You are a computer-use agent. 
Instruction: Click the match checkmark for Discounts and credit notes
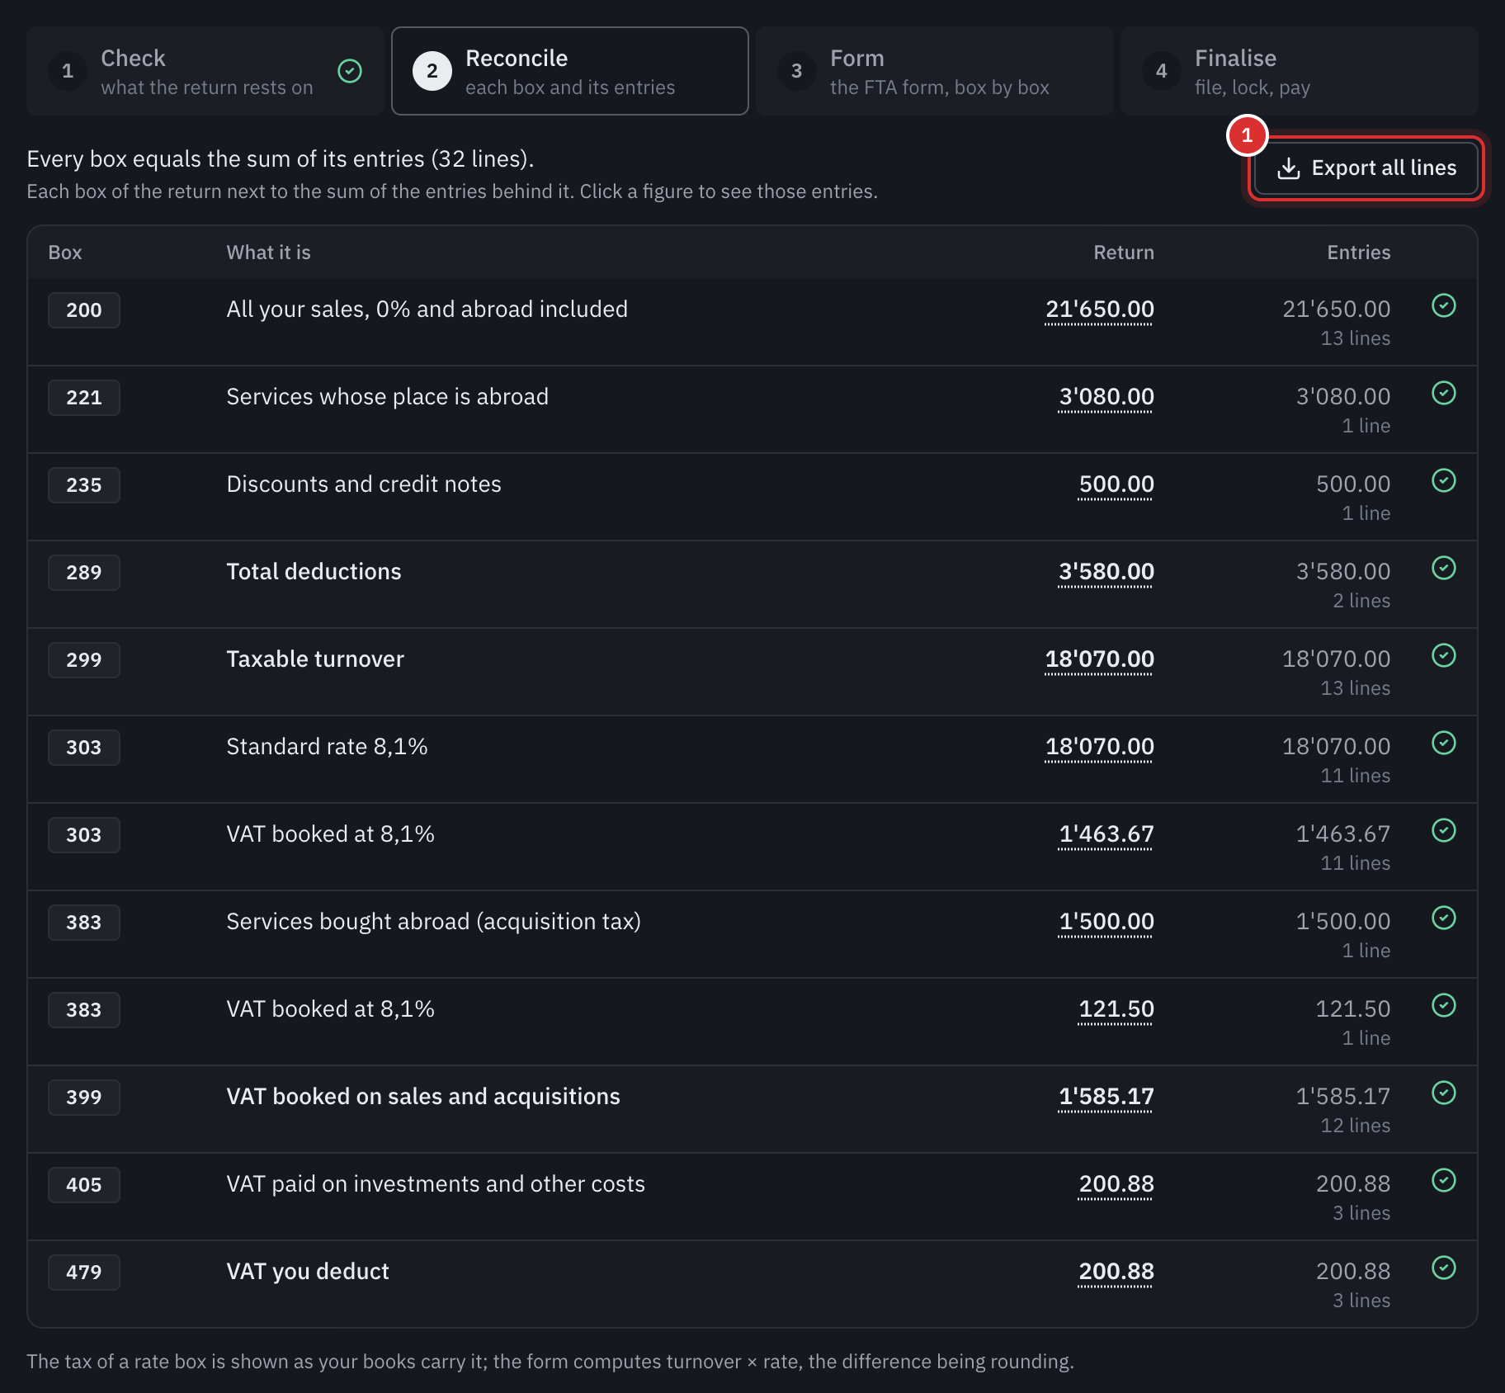coord(1444,480)
